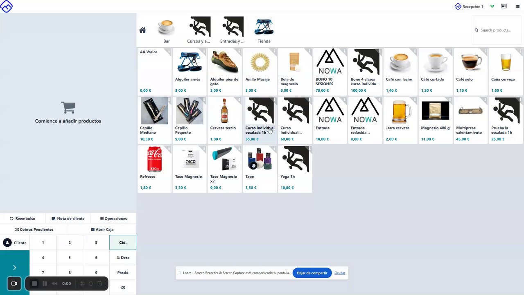Click the Ocultar link
This screenshot has height=295, width=524.
[x=340, y=273]
